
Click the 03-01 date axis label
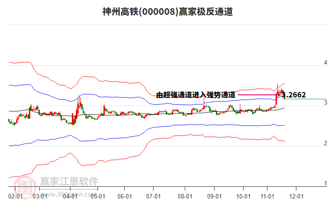[x=40, y=197]
